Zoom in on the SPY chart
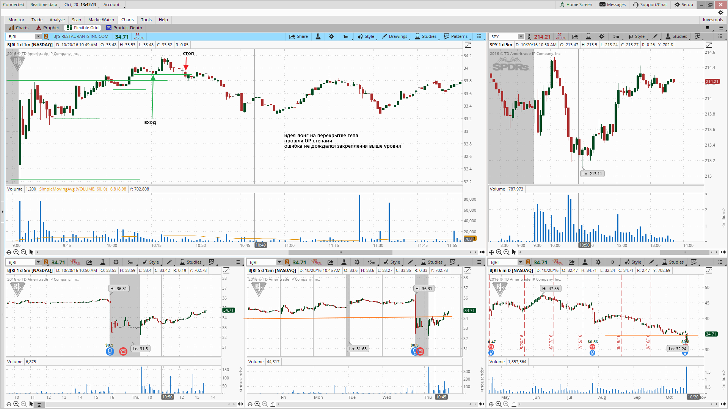Viewport: 728px width, 409px height. coord(499,252)
